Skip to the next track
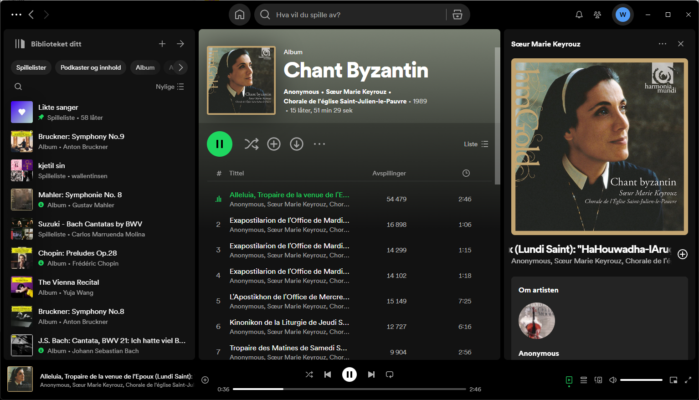This screenshot has width=699, height=400. pos(371,374)
